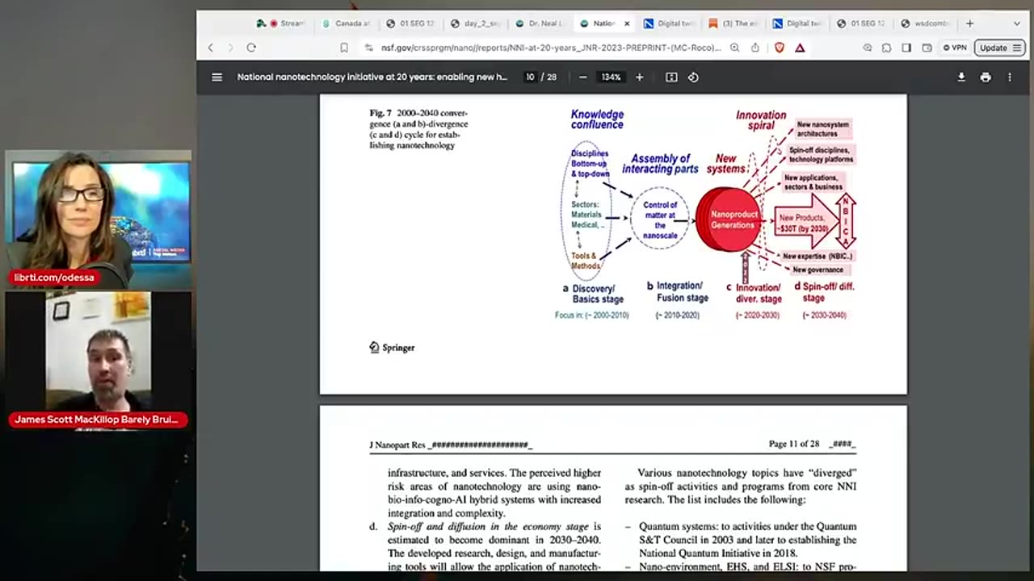Print the PDF document
The image size is (1034, 581).
(986, 77)
